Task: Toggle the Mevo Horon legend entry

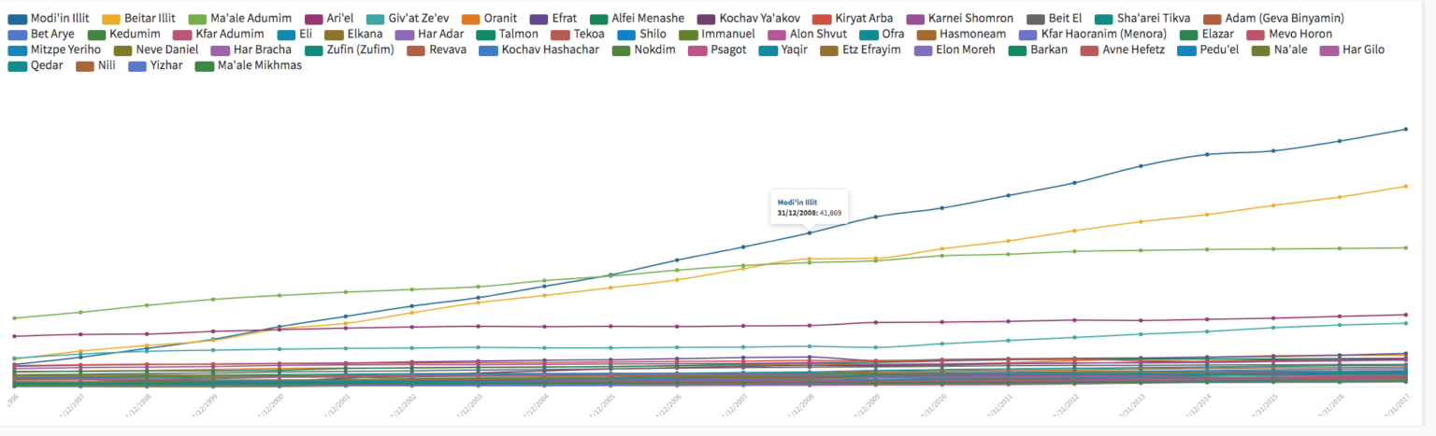Action: pos(1299,35)
